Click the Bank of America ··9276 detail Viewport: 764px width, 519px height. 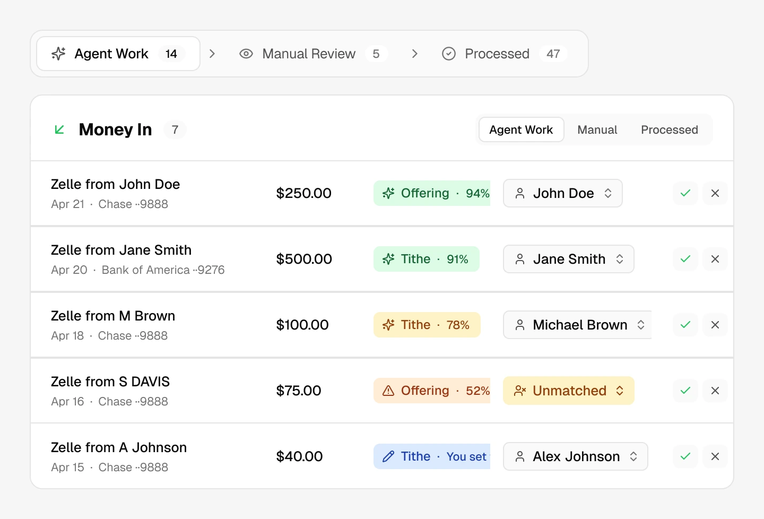point(163,270)
